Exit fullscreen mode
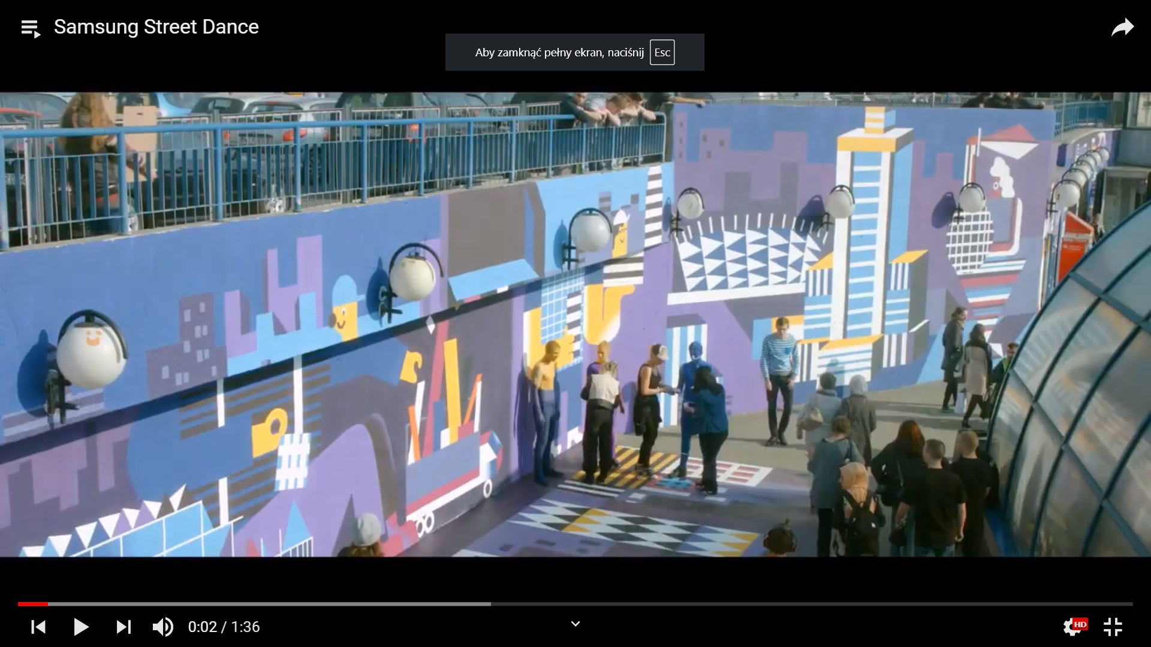This screenshot has height=647, width=1151. 1113,627
